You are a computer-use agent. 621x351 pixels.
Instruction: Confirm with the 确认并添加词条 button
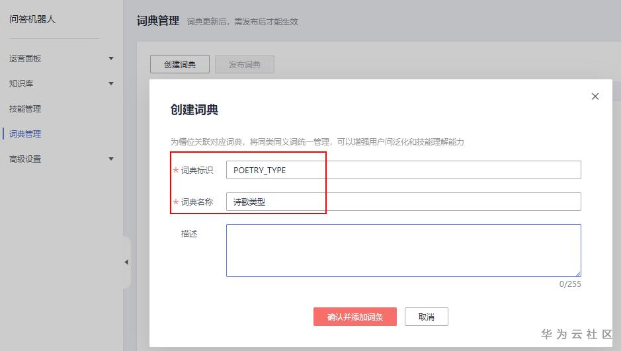click(x=355, y=317)
